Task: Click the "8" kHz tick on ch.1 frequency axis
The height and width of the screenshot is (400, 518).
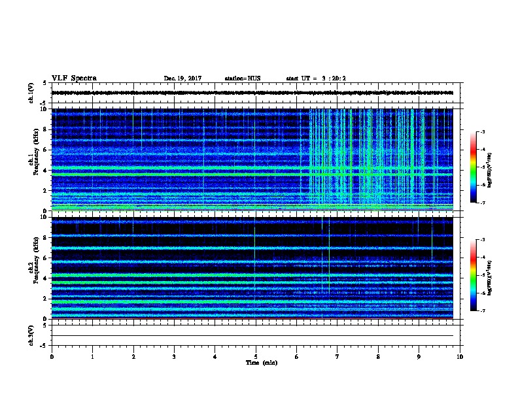Action: [45, 129]
